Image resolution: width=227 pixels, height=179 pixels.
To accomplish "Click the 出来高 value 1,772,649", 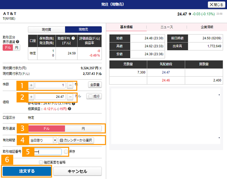I will [214, 46].
